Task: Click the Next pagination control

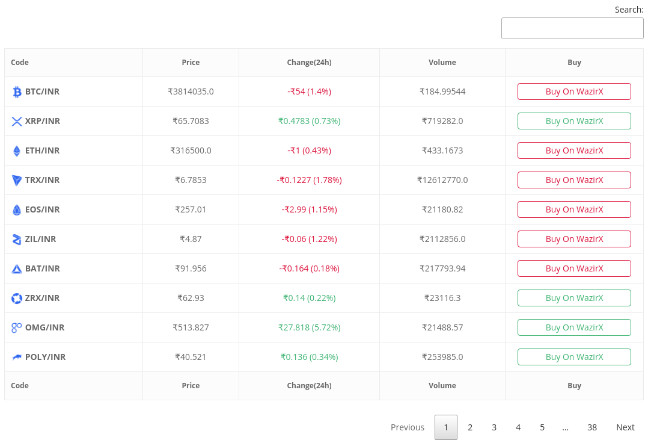Action: 625,427
